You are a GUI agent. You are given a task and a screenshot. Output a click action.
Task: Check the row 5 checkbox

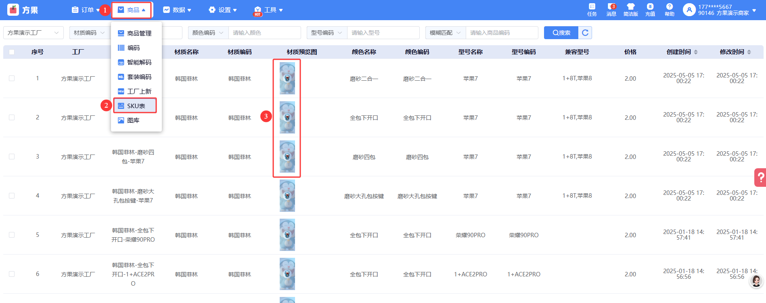tap(12, 235)
